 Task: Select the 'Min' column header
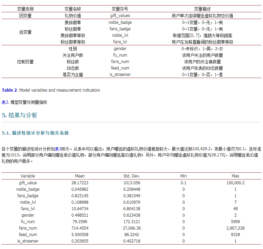click(x=184, y=176)
